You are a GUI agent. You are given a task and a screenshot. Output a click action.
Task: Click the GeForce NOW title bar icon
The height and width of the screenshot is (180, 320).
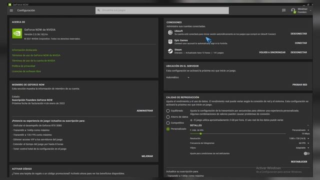10,4
